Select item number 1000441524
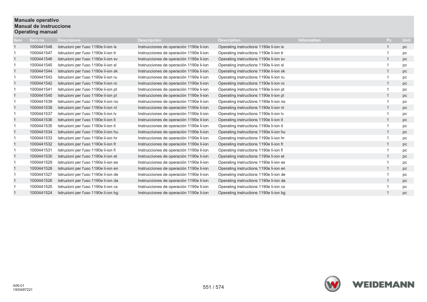This screenshot has height=302, width=427. tap(41, 193)
